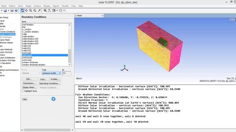The width and height of the screenshot is (236, 132).
Task: Open the Adapt menu
Action: coord(28,6)
